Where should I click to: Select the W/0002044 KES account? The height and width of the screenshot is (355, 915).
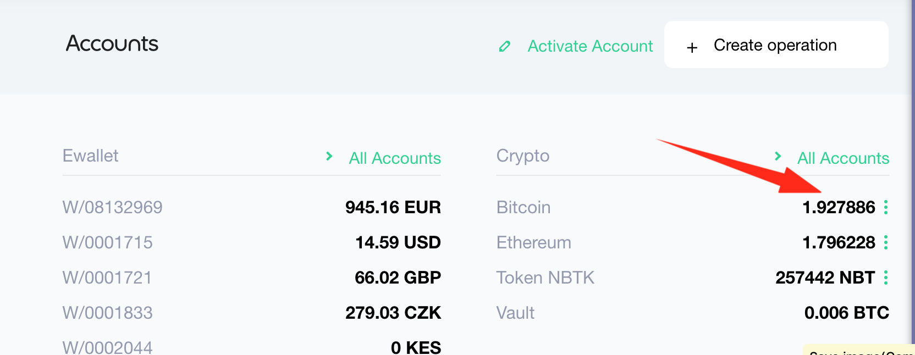pyautogui.click(x=252, y=347)
